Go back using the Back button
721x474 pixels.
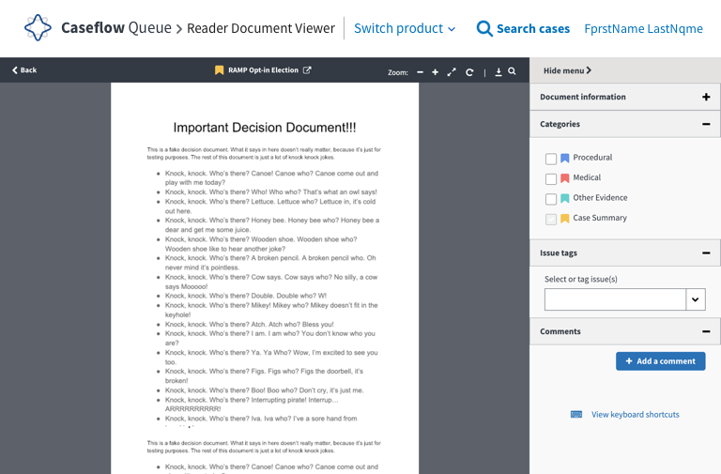(x=24, y=69)
